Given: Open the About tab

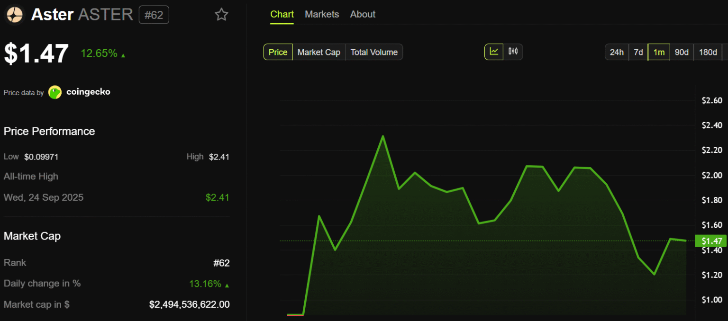Looking at the screenshot, I should [363, 14].
